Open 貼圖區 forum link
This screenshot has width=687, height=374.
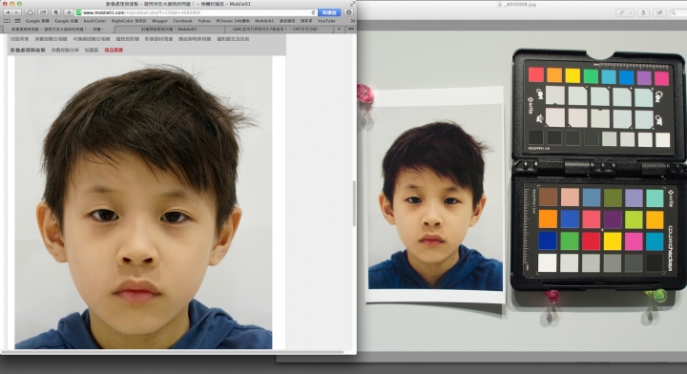click(92, 51)
